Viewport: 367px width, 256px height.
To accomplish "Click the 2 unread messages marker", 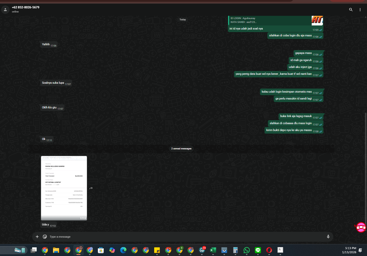I will tap(181, 149).
